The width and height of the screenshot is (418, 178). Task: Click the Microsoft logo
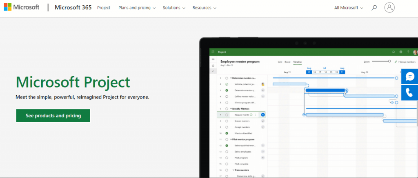[x=22, y=7]
